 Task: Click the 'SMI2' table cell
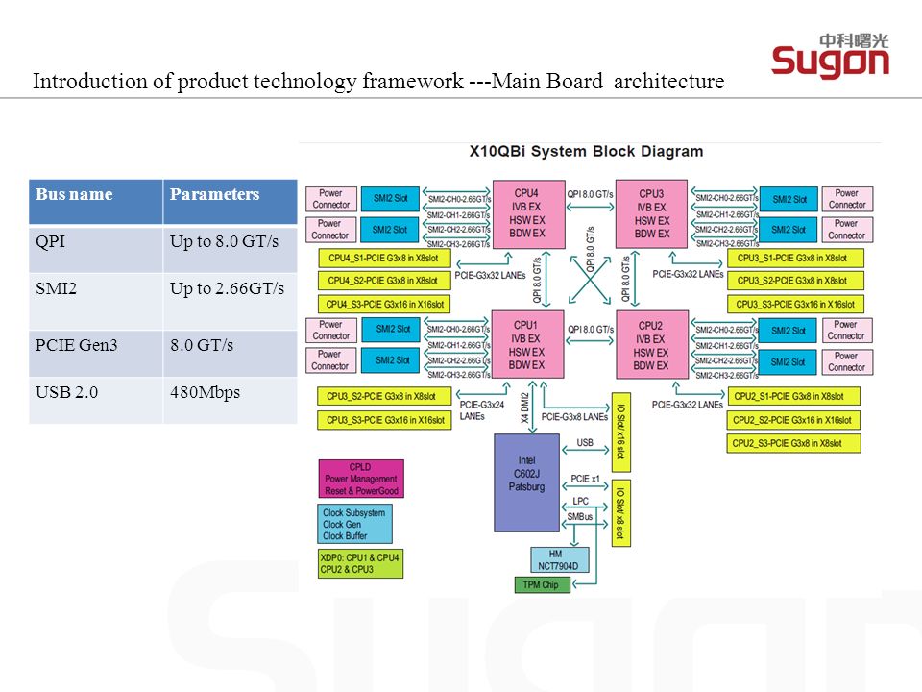pos(95,301)
